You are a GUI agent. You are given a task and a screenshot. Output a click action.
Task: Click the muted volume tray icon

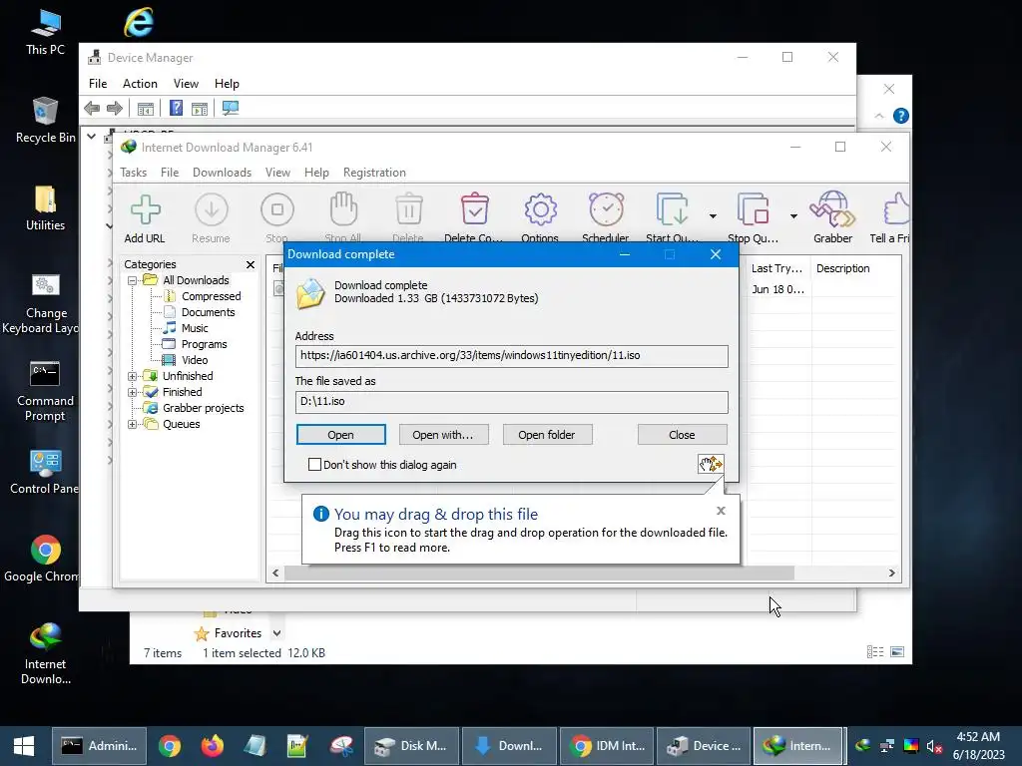(x=934, y=746)
